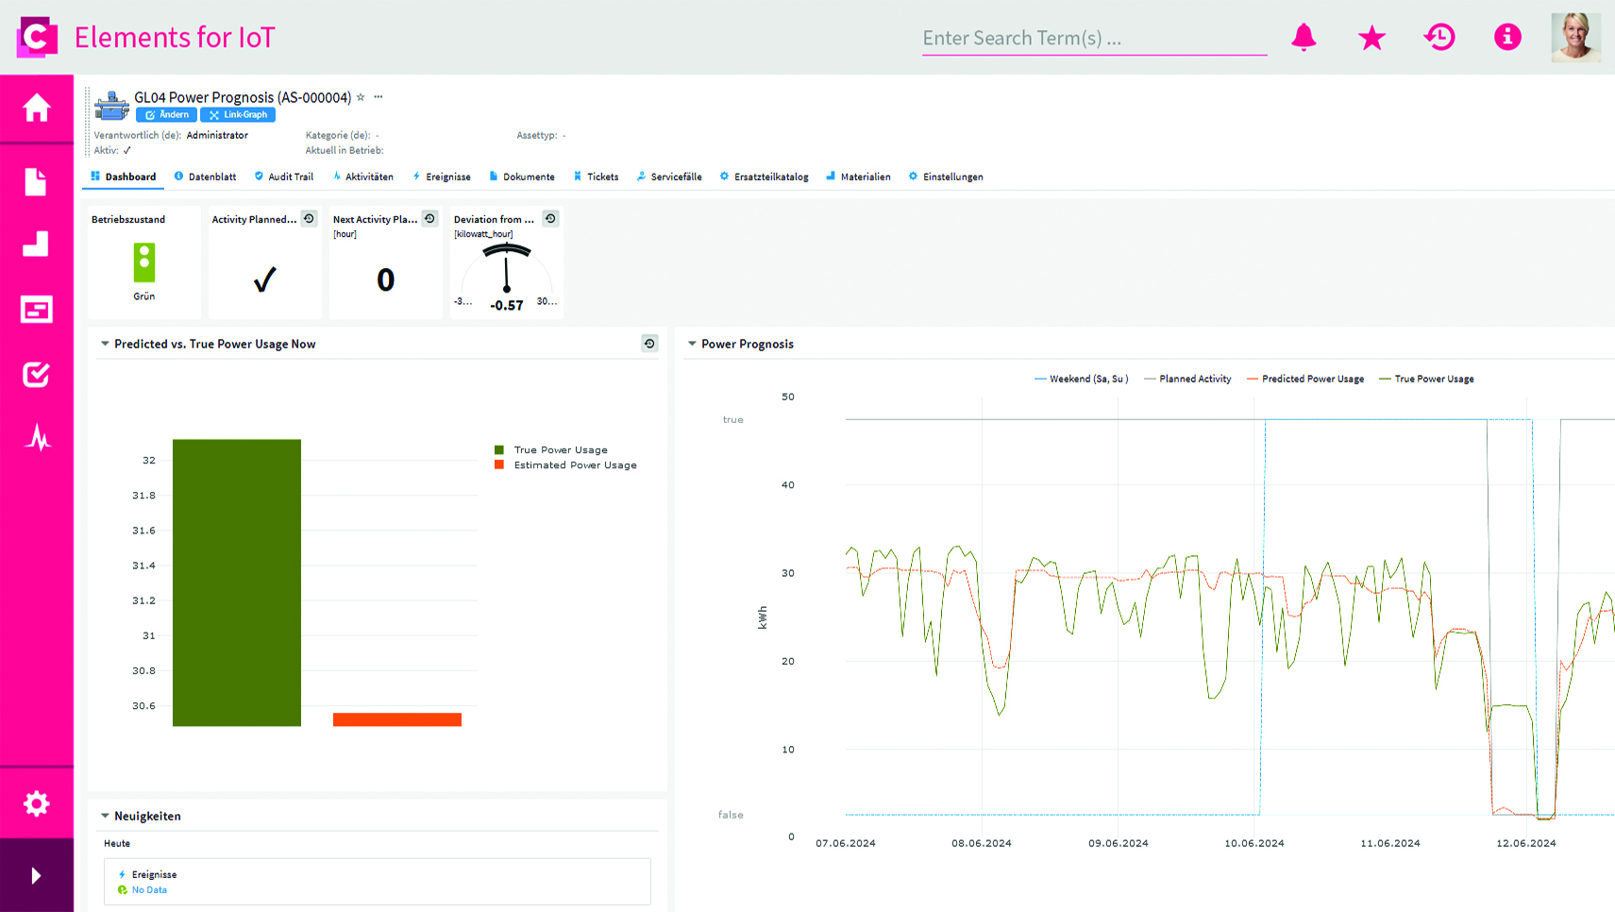Open the pulse monitoring sidebar icon
Viewport: 1615px width, 912px height.
coord(37,438)
